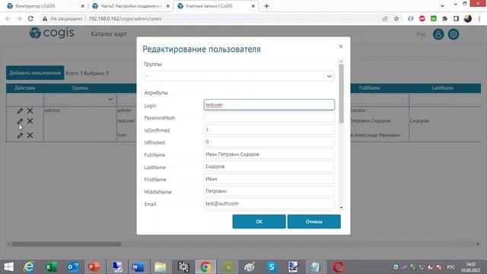This screenshot has height=274, width=487.
Task: Open the user profile icon in the header
Action: tap(438, 34)
